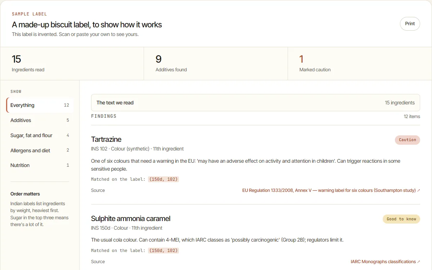Click the 'A made-up biscuit label' title

[x=87, y=25]
